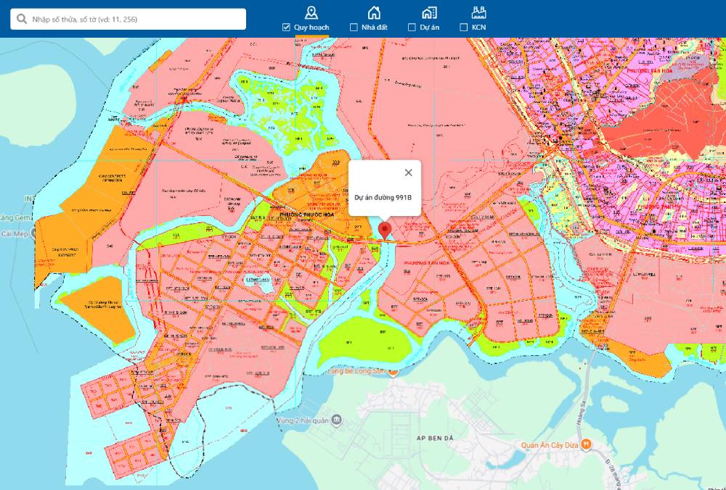Tick the Dự án checkbox
The image size is (726, 490).
point(412,28)
